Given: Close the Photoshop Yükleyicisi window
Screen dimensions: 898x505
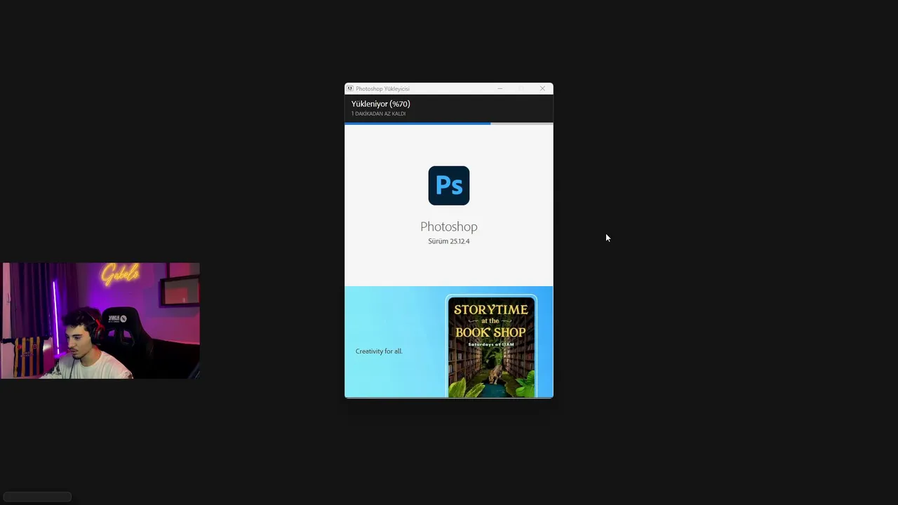Looking at the screenshot, I should click(x=542, y=88).
